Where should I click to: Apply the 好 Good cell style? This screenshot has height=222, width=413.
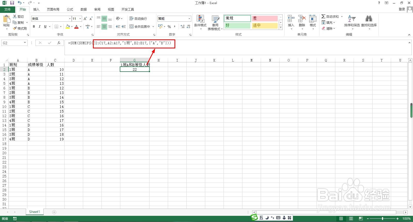point(237,25)
